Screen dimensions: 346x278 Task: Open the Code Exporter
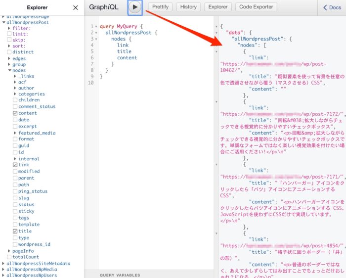256,7
